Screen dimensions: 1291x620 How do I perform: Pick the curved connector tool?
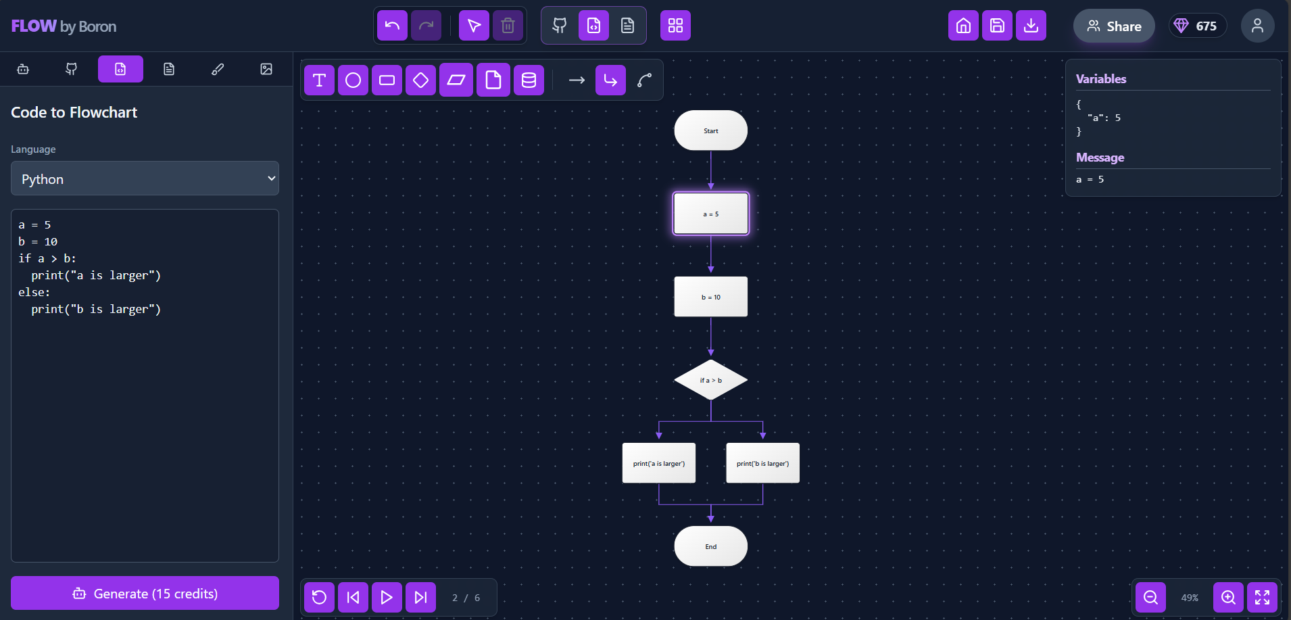click(x=644, y=80)
